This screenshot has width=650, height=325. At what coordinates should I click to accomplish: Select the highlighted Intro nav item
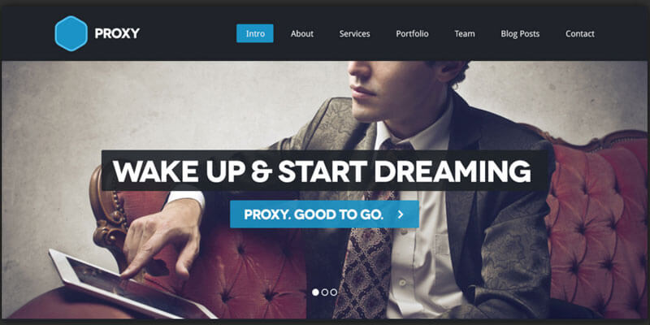(255, 33)
